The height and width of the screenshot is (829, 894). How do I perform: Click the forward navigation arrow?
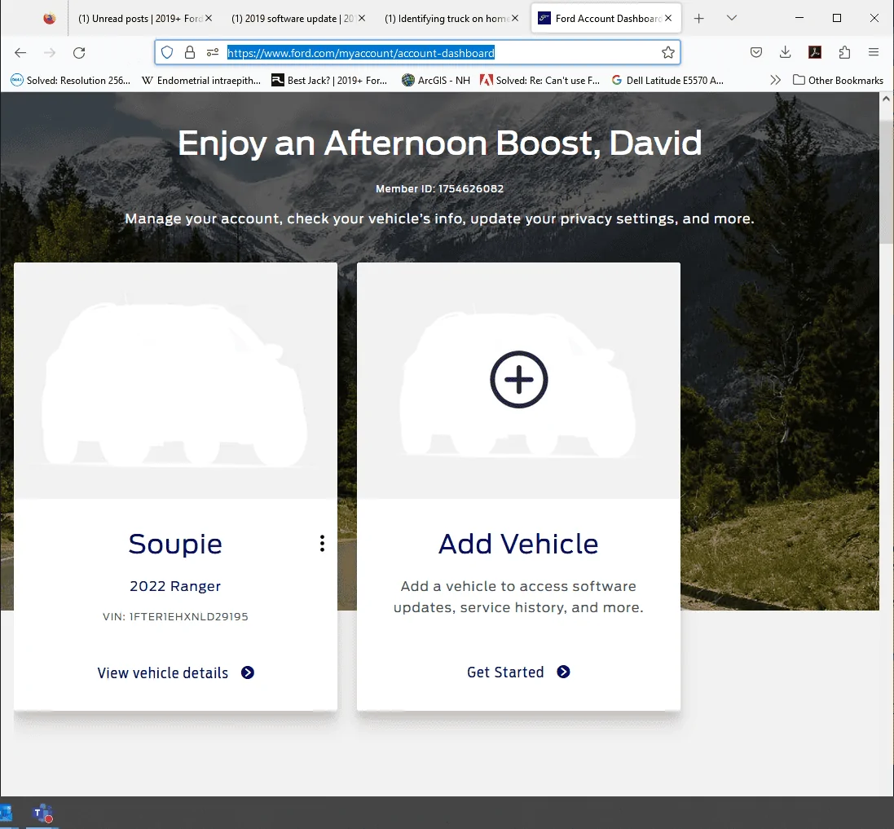[x=51, y=53]
